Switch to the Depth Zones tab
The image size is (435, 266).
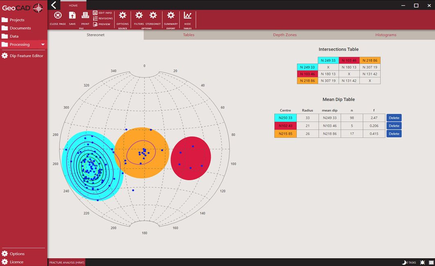click(x=285, y=35)
